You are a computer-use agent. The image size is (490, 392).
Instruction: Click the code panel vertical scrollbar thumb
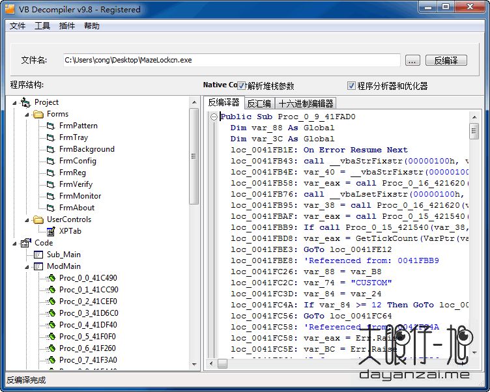tap(474, 131)
